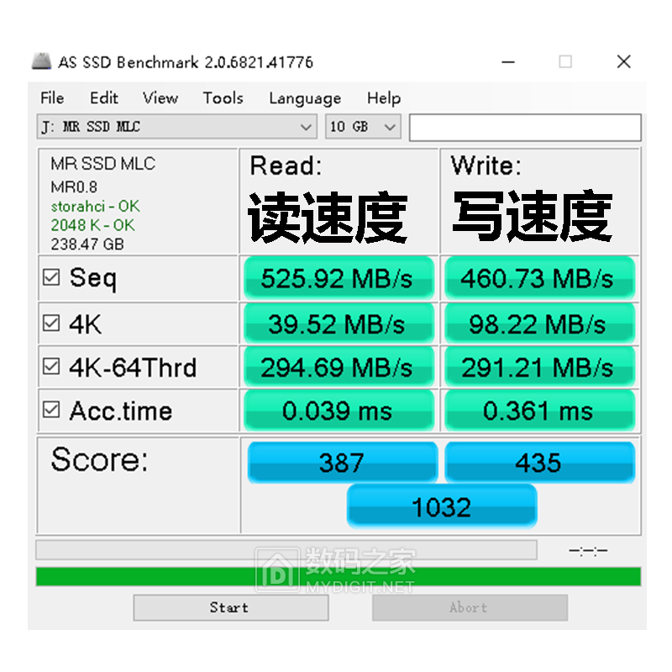Click the read score 387
The width and height of the screenshot is (672, 672).
coord(343,463)
